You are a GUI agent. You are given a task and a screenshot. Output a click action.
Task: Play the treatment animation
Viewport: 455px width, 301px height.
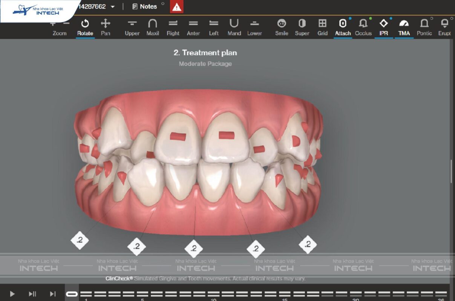12,294
